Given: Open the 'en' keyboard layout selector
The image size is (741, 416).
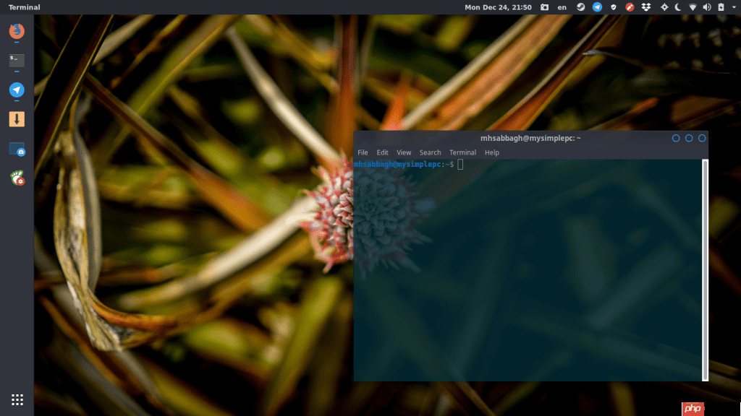Looking at the screenshot, I should (562, 7).
